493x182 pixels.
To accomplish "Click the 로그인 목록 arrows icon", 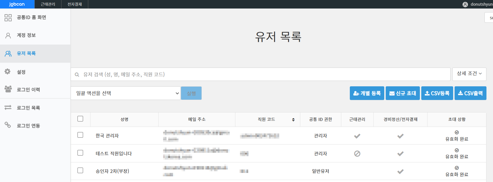I will tap(8, 107).
